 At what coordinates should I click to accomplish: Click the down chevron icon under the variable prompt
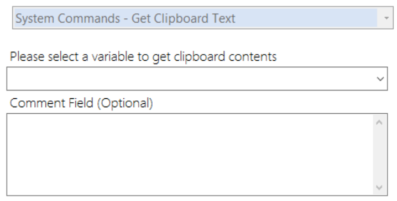pyautogui.click(x=380, y=79)
